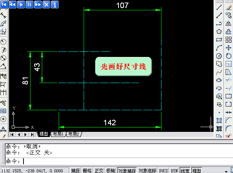
Task: Select the Scale tool
Action: click(229, 64)
